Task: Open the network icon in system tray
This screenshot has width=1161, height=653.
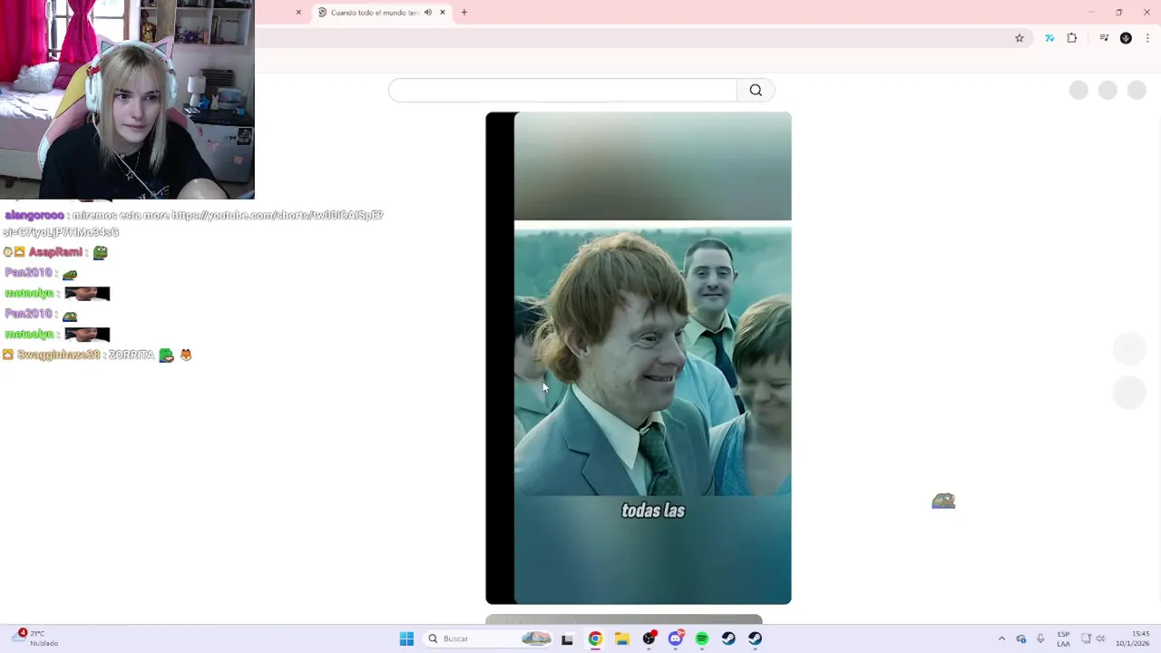Action: [1086, 638]
